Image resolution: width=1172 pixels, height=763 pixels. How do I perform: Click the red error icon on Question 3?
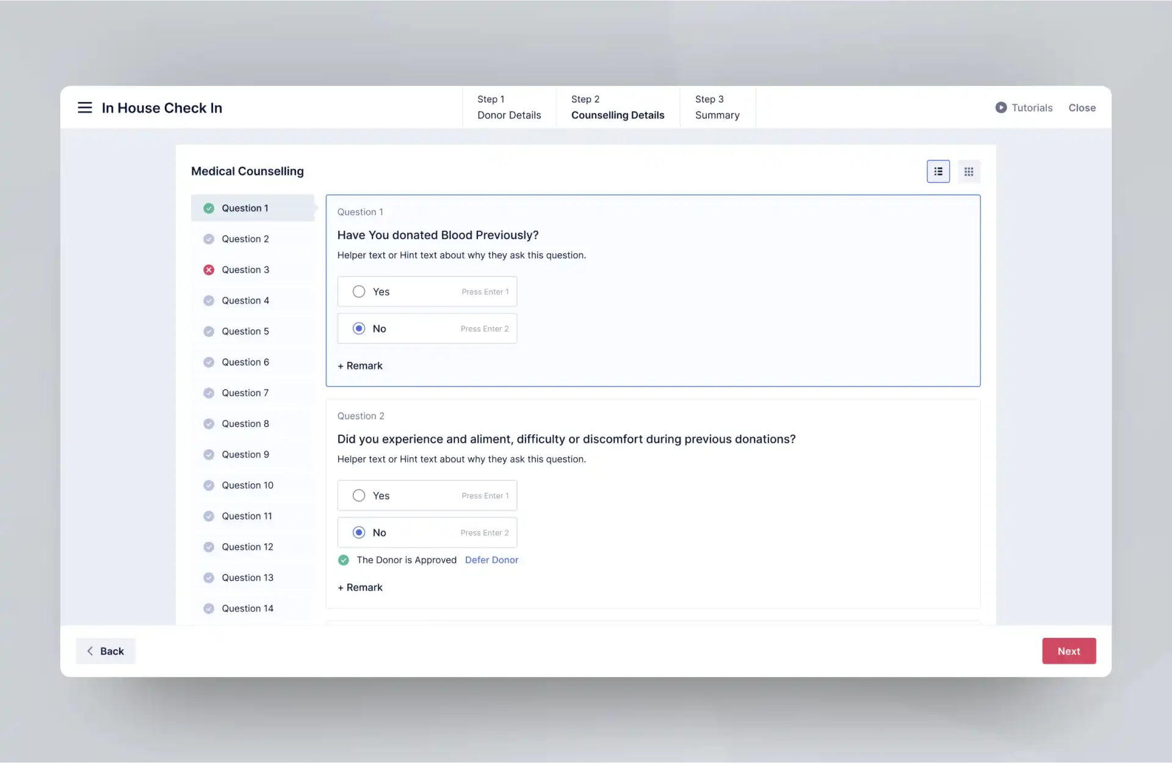208,269
